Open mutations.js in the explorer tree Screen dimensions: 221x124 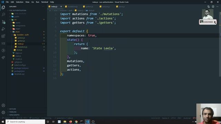pyautogui.click(x=22, y=47)
